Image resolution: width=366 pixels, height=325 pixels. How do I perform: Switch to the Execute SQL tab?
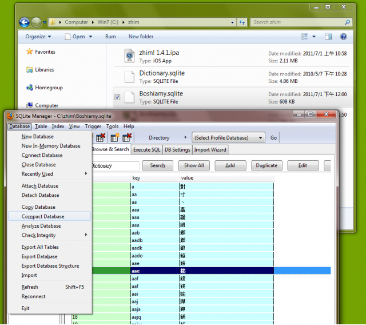point(146,150)
